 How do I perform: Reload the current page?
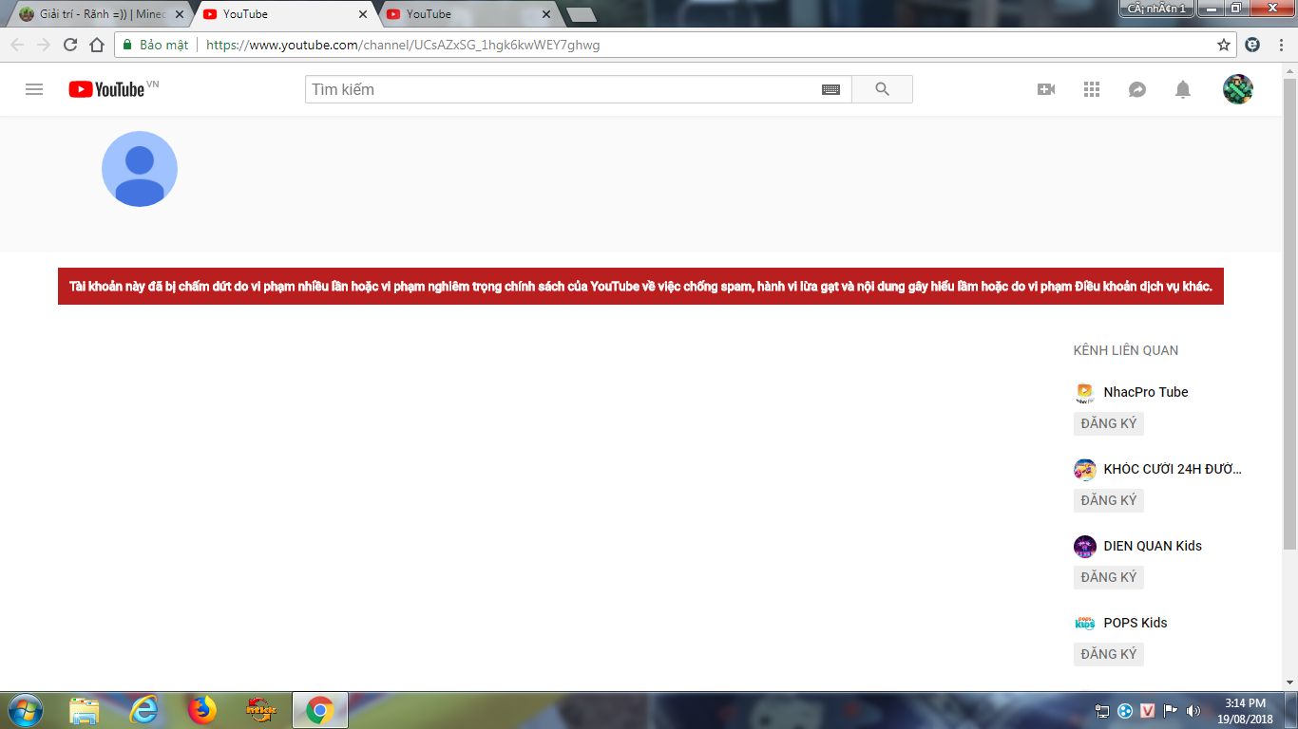(70, 45)
